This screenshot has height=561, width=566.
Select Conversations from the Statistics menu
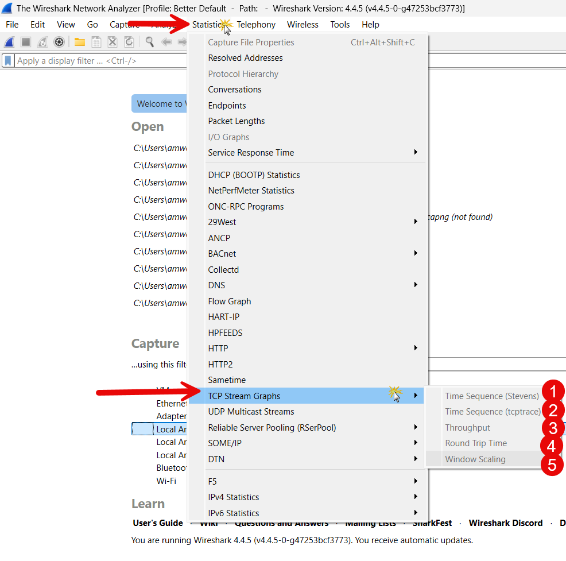click(235, 90)
